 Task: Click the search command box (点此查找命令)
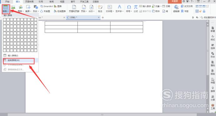click(208, 17)
